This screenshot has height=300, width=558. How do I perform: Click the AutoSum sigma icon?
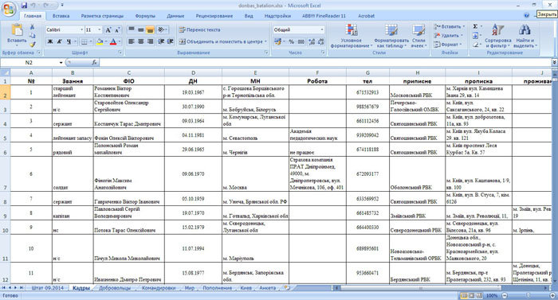click(x=475, y=27)
